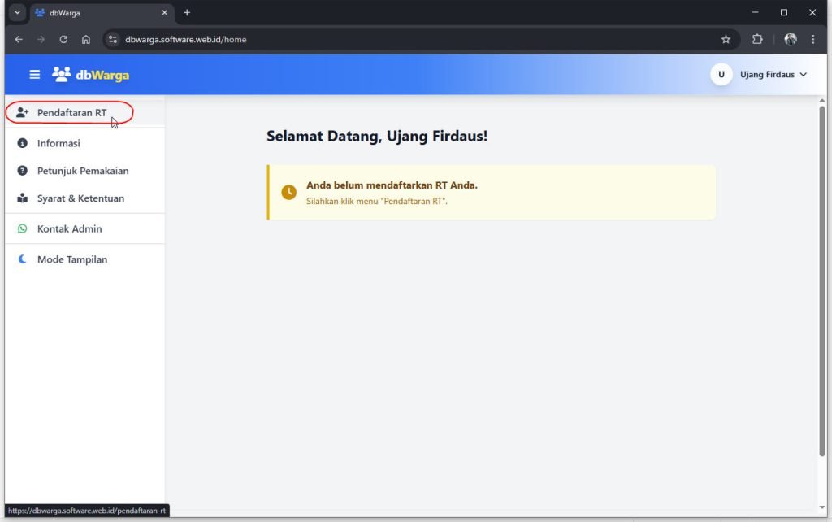The image size is (832, 522).
Task: Click the user avatar circle U
Action: pyautogui.click(x=721, y=75)
